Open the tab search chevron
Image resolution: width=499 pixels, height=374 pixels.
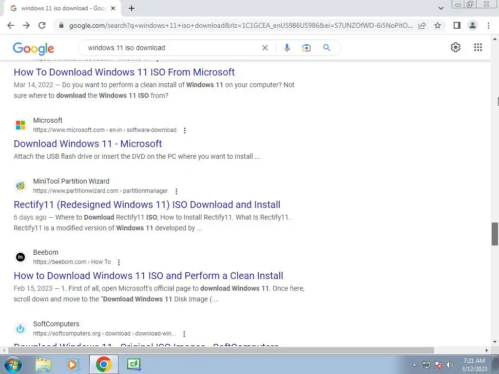(441, 9)
